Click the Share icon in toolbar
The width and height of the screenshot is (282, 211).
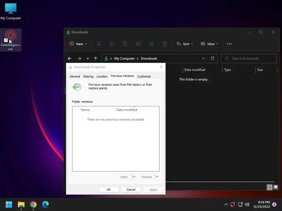pos(151,44)
